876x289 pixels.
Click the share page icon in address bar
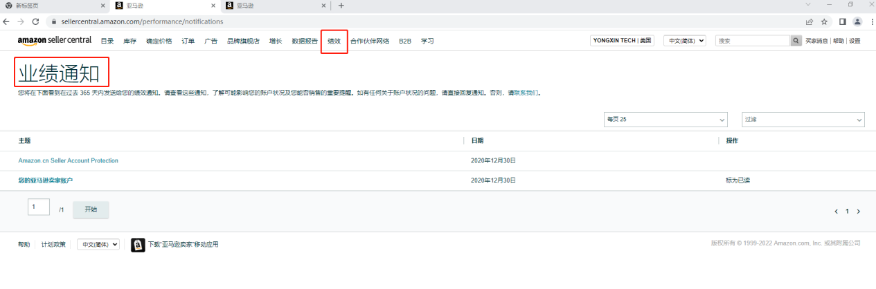810,21
